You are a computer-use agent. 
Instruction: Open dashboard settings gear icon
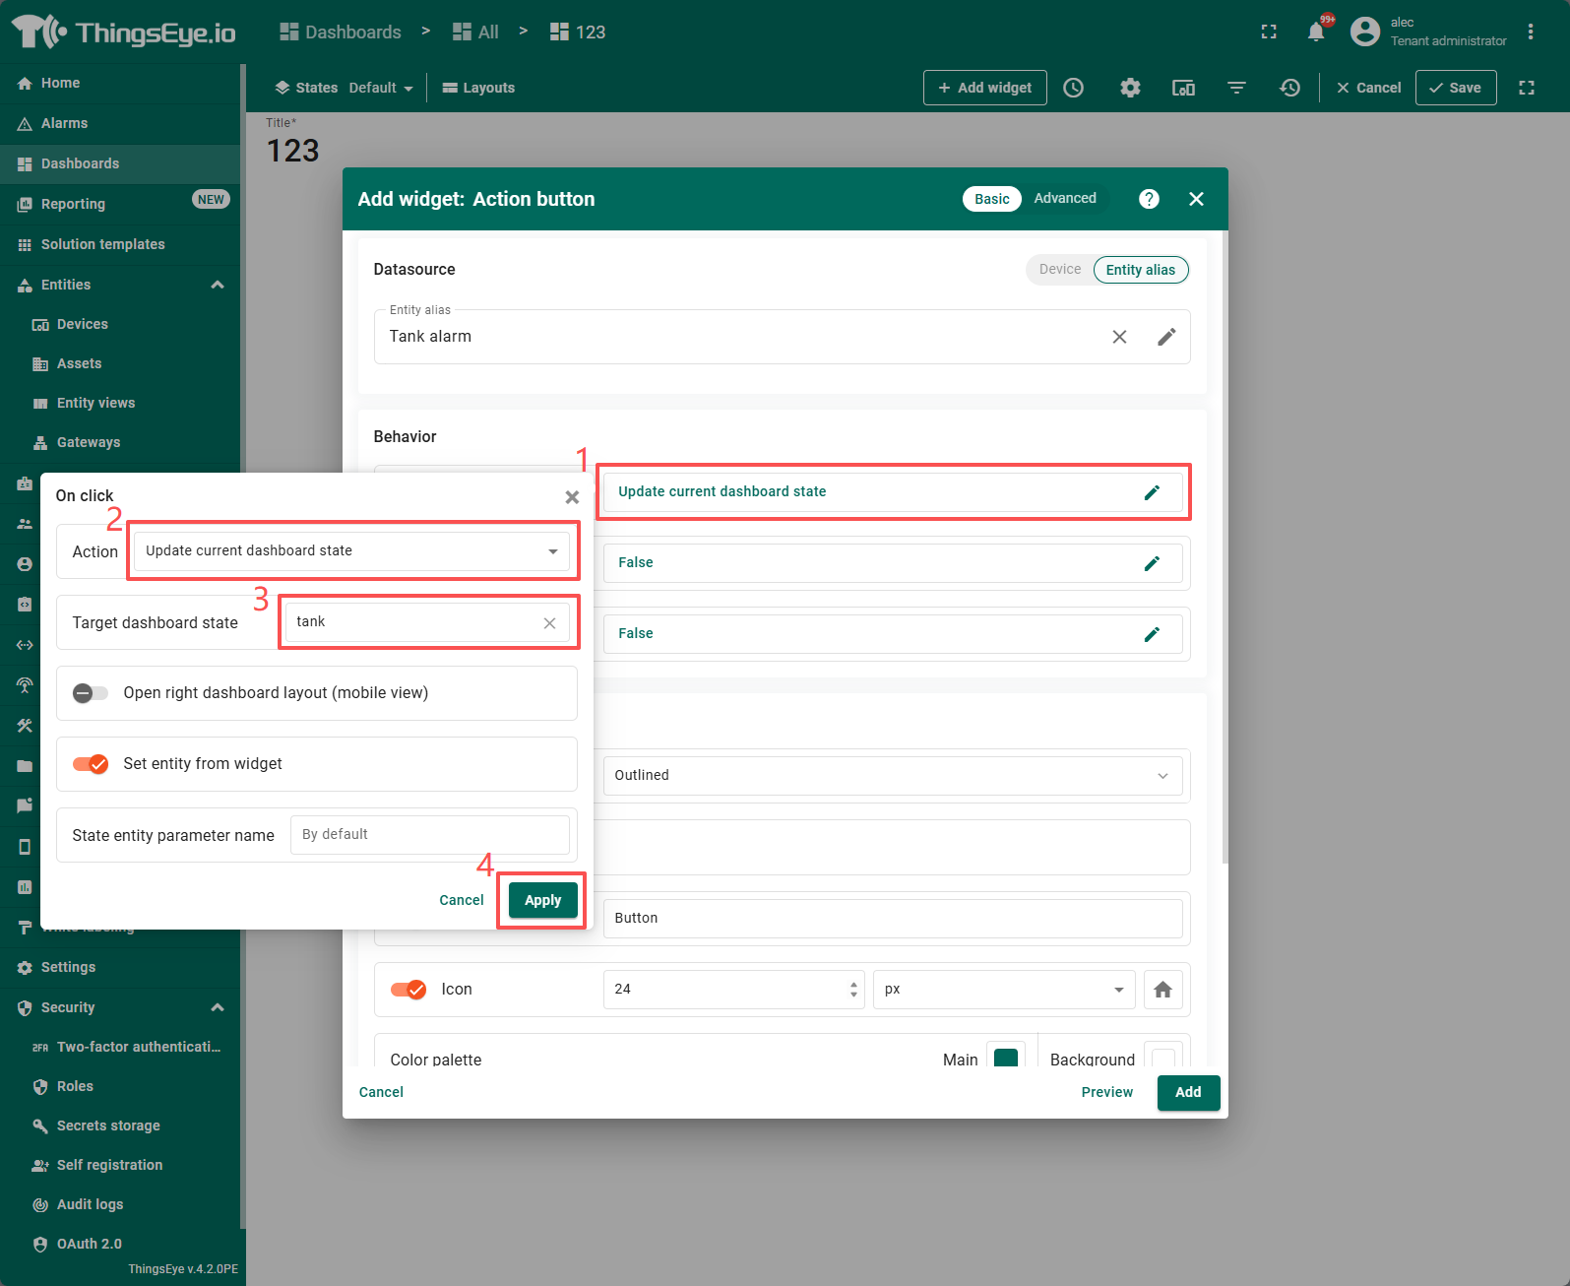point(1130,88)
